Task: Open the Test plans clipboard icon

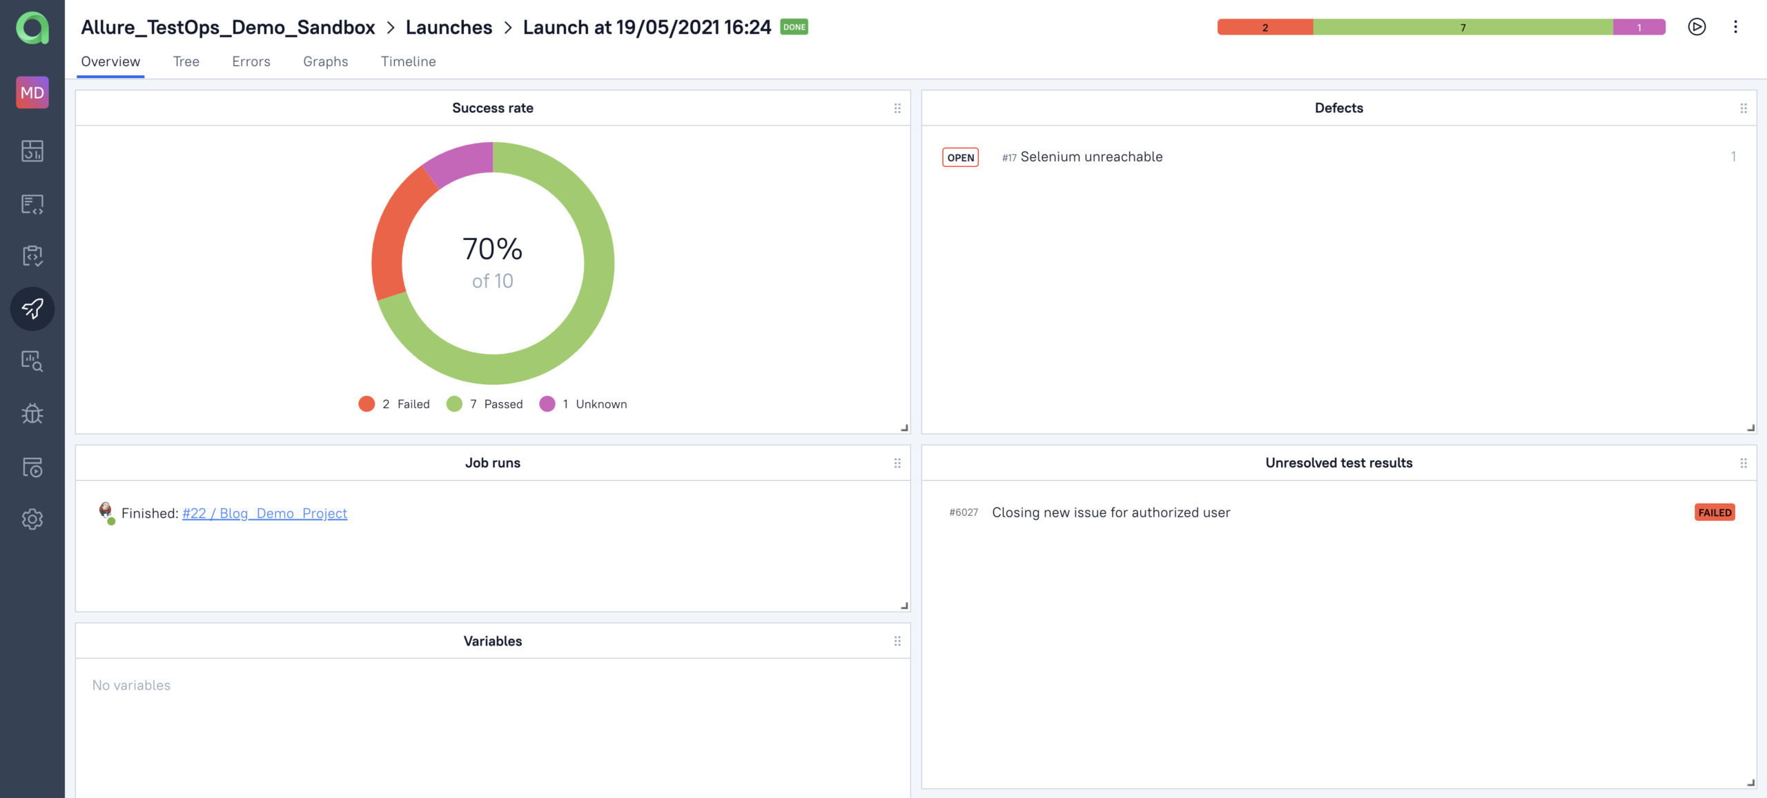Action: (x=32, y=256)
